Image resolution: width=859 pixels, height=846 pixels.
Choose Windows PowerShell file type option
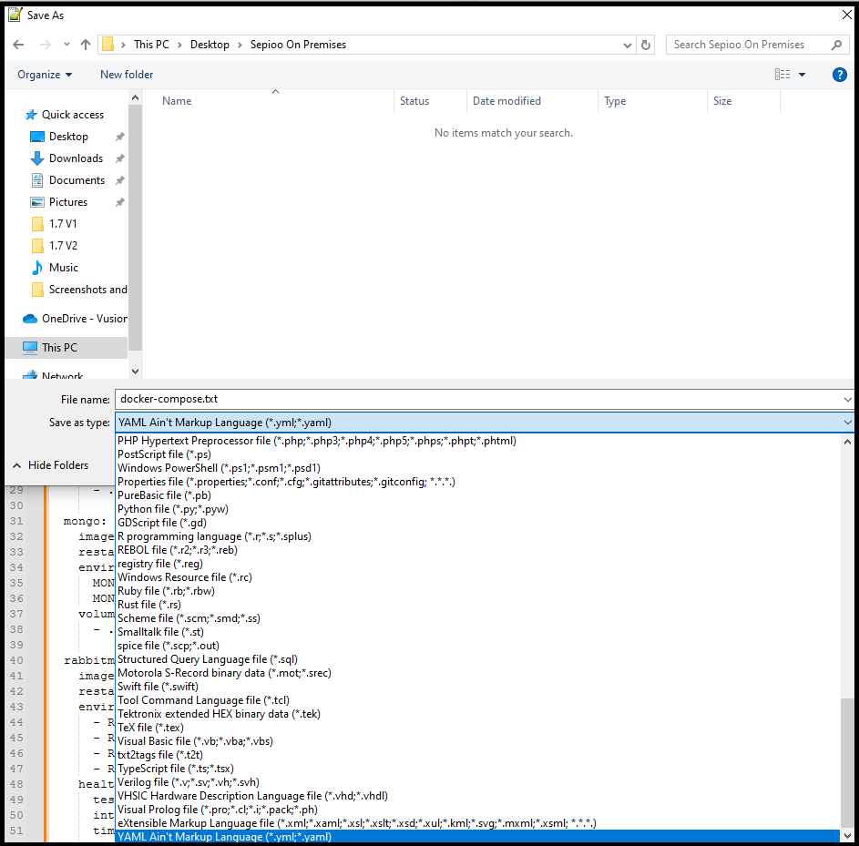(x=219, y=468)
